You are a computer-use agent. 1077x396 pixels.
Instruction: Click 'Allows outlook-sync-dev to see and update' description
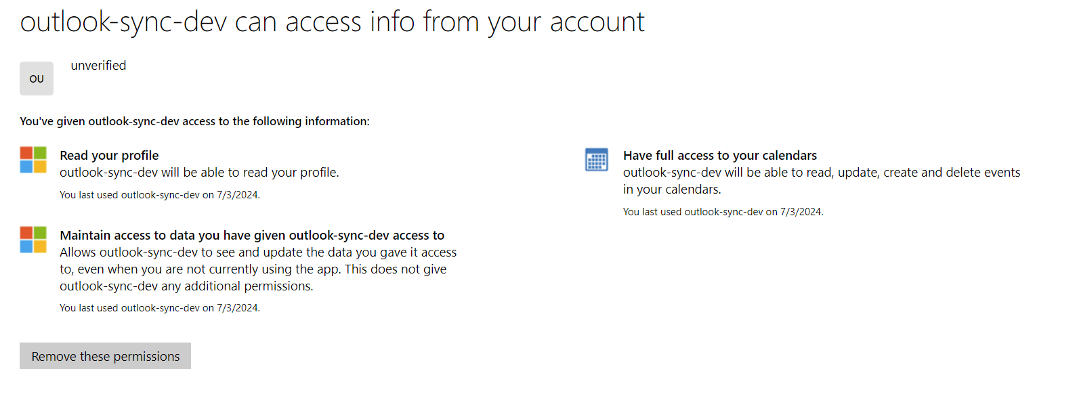(258, 269)
